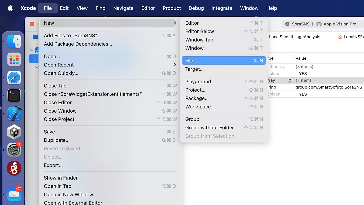Open Unity Hub from the Dock

pos(14,132)
